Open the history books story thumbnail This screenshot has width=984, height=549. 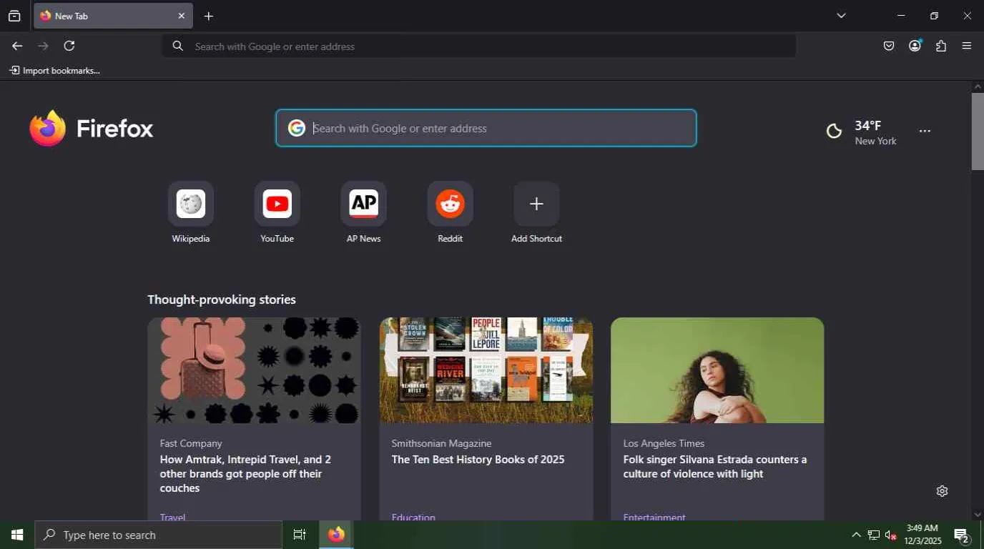(486, 370)
